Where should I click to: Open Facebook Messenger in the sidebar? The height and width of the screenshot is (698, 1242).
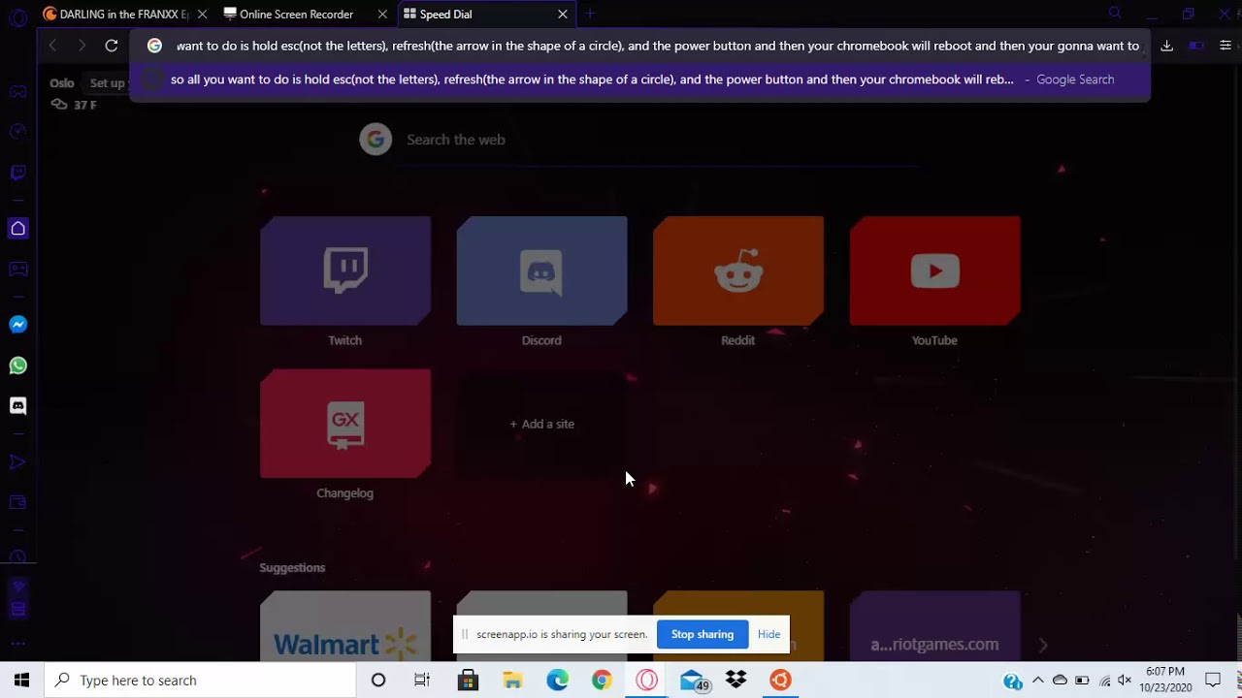(17, 325)
